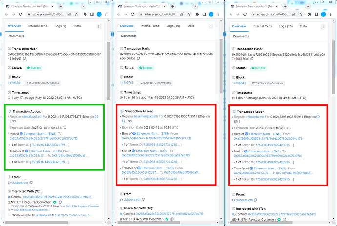Open the more options button beside State, Logs (9) window
The width and height of the screenshot is (337, 226).
(x=99, y=26)
